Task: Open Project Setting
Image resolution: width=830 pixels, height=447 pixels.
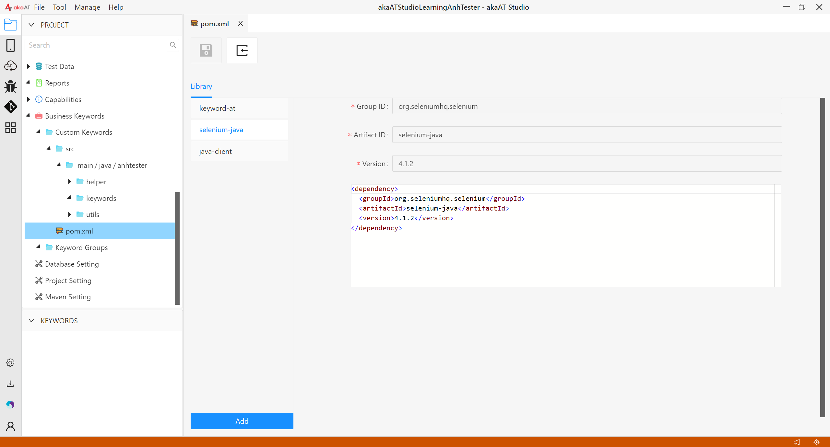Action: [68, 281]
